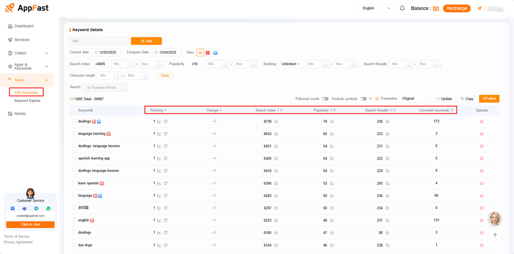Show popularity chart for learn spanish
514x254 pixels.
tap(332, 183)
